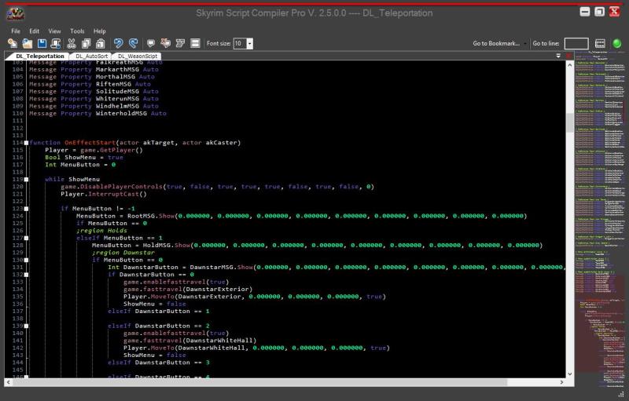The width and height of the screenshot is (629, 401).
Task: Open the Edit menu
Action: click(x=34, y=31)
